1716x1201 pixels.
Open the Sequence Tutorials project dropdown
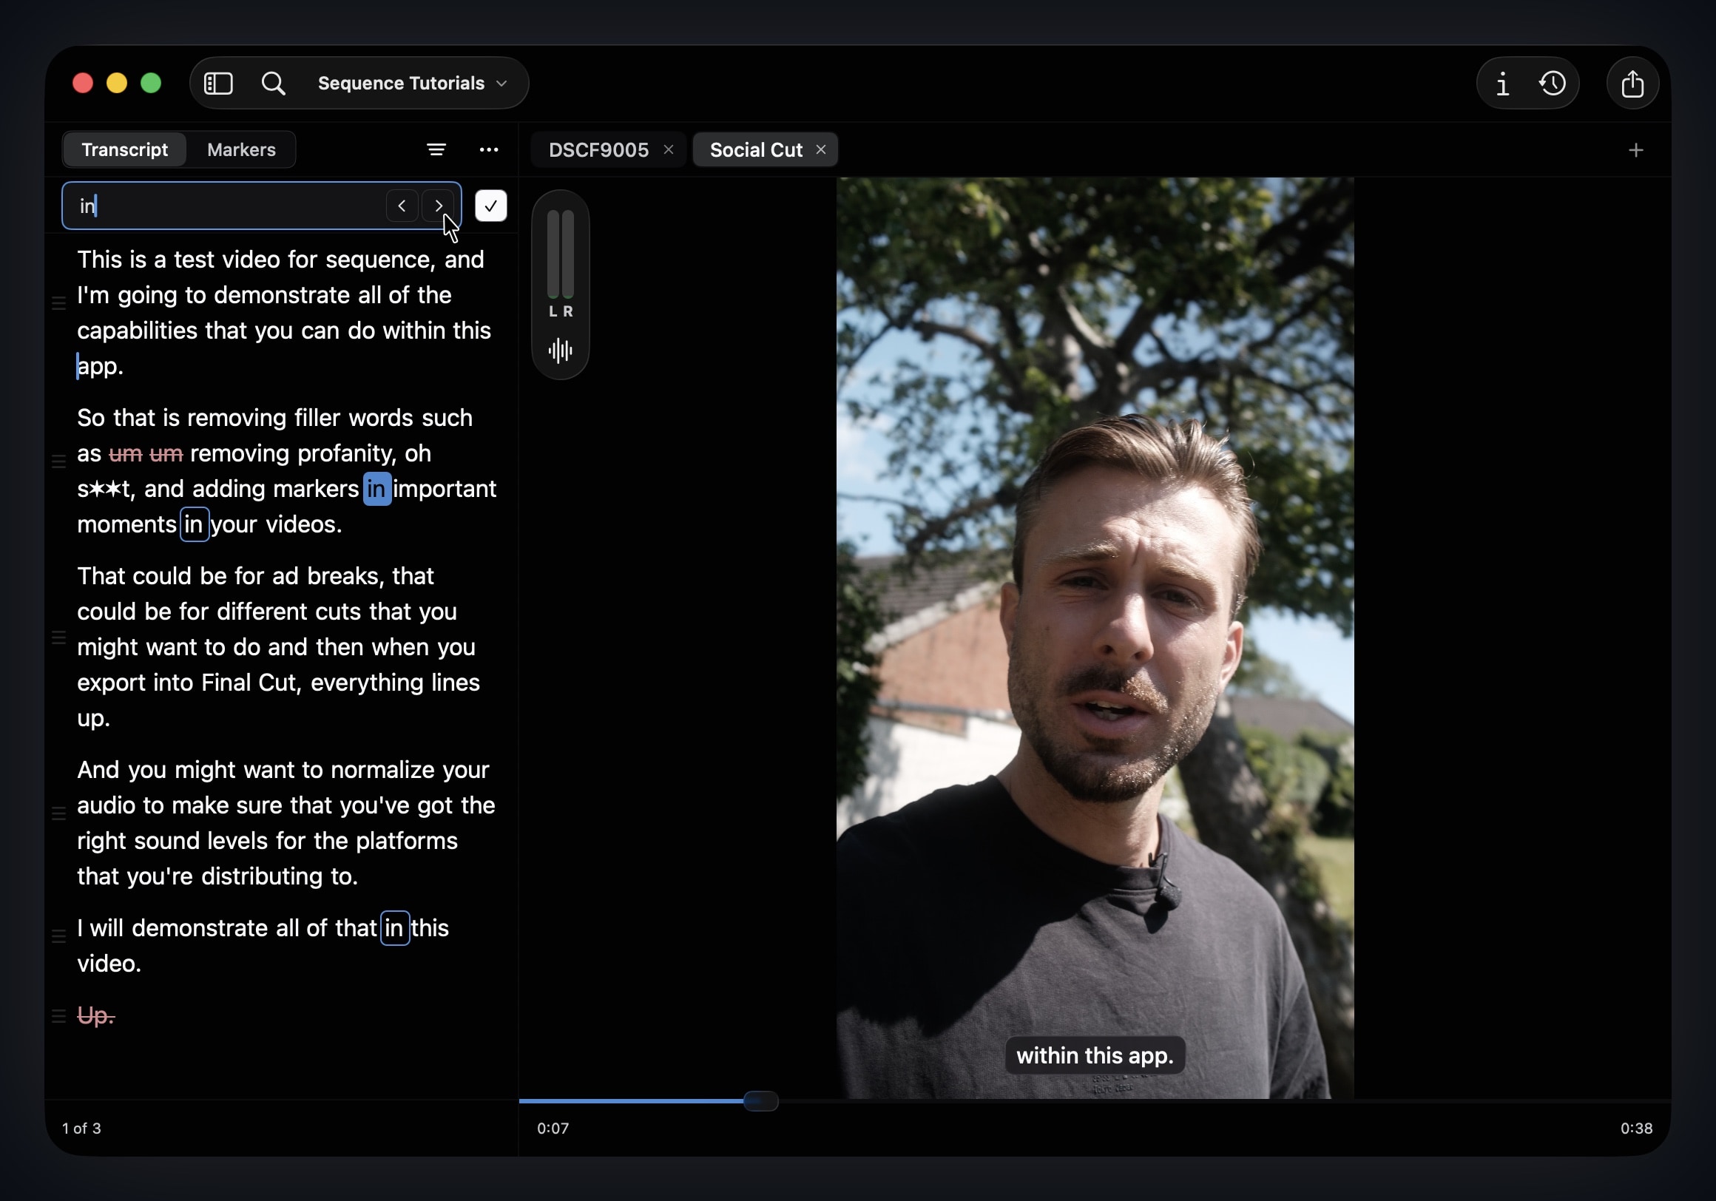[x=413, y=83]
